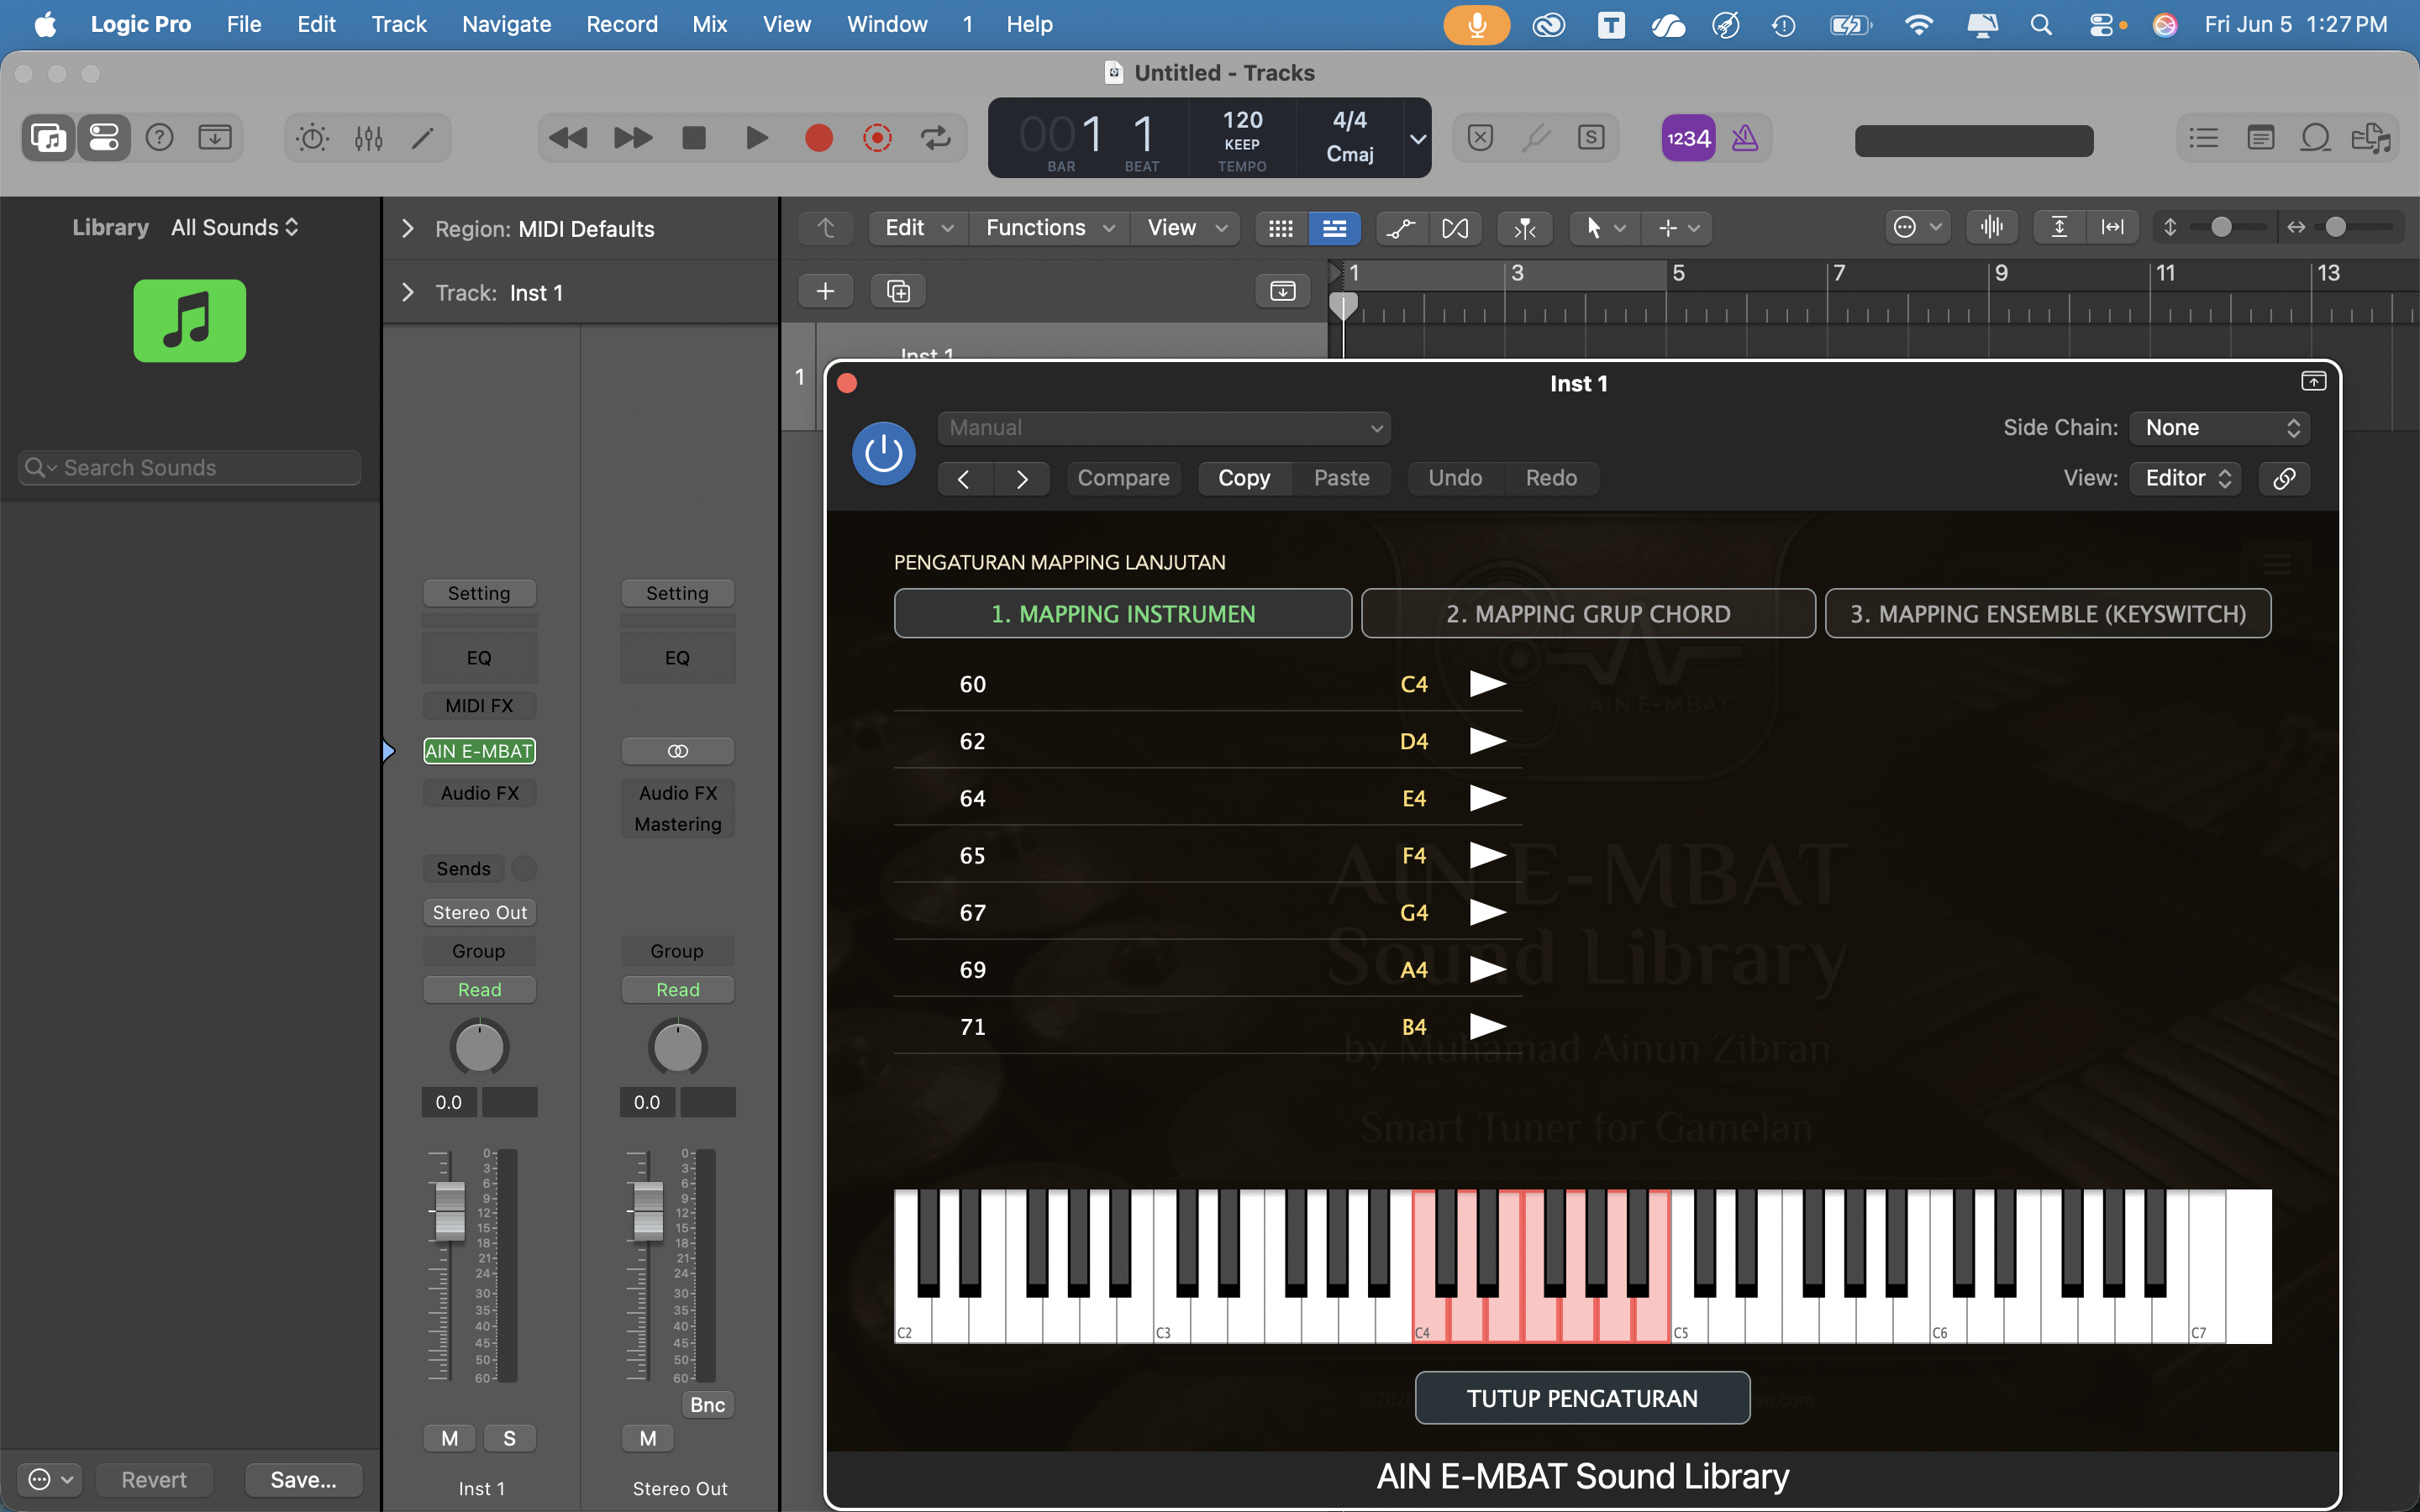The height and width of the screenshot is (1512, 2420).
Task: Open Browsers media icon
Action: coord(2371,138)
